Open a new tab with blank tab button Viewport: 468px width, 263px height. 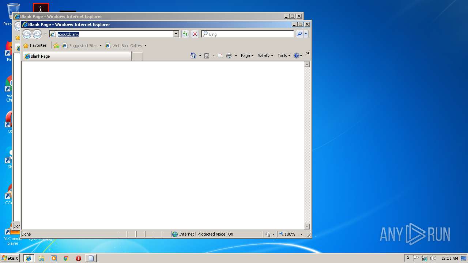tap(137, 56)
